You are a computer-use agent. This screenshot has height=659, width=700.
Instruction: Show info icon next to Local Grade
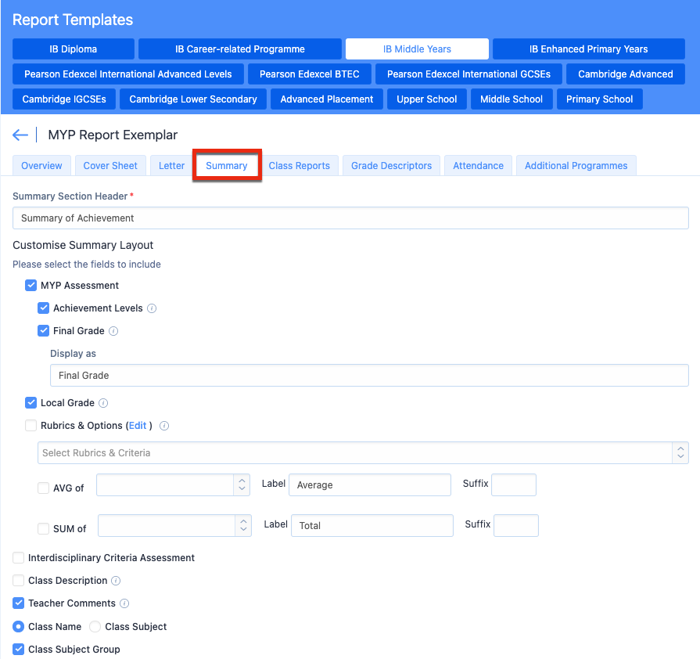(103, 403)
